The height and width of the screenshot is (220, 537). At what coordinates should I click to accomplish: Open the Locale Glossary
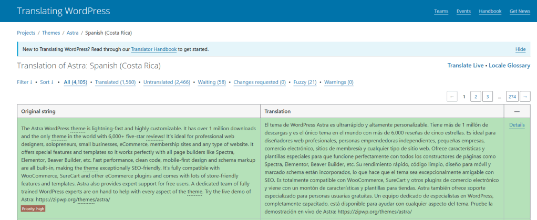(509, 65)
